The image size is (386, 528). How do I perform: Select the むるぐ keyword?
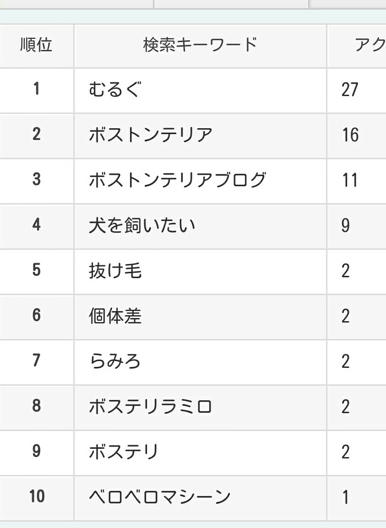114,90
